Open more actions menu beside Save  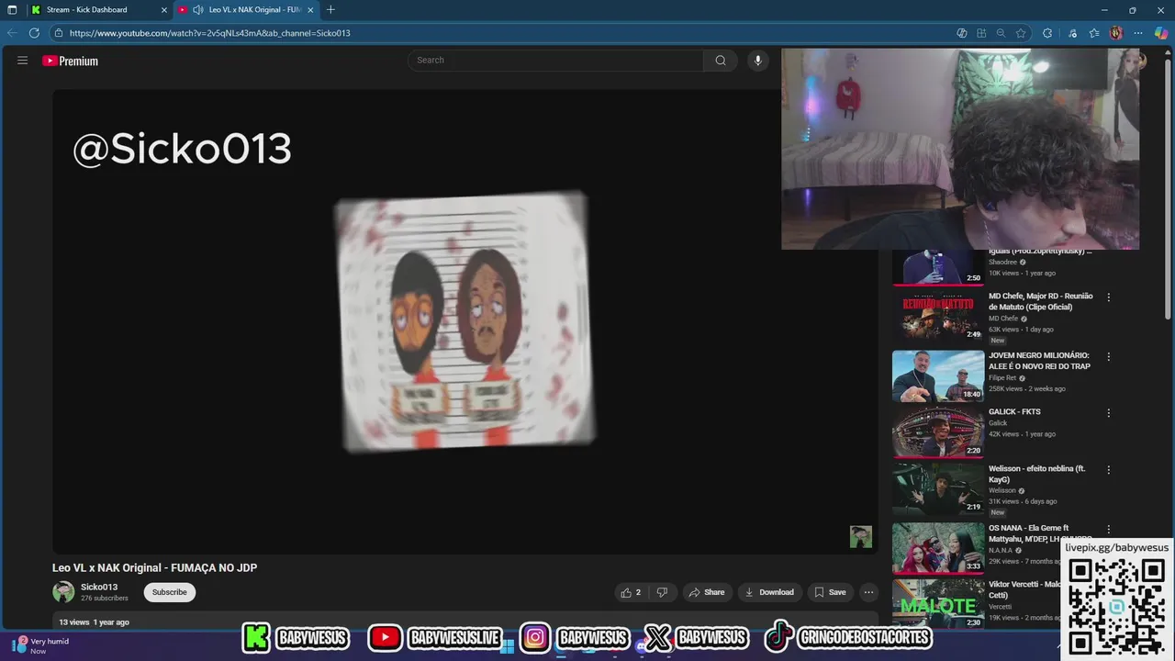click(x=868, y=592)
